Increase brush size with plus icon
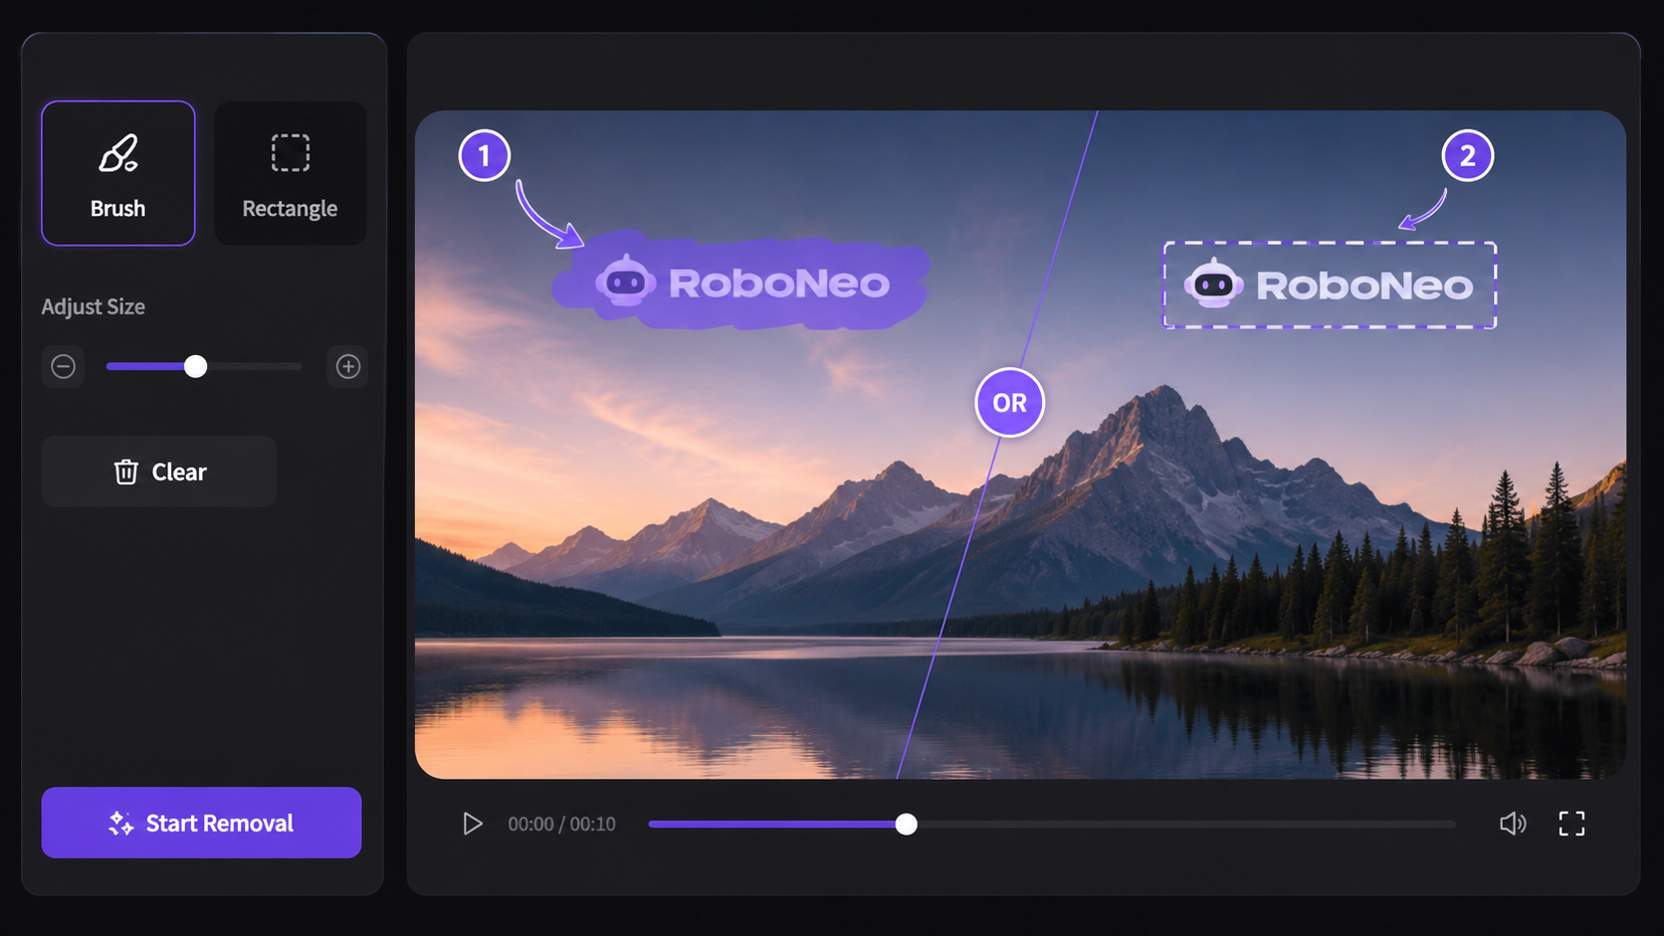This screenshot has height=936, width=1664. [348, 367]
